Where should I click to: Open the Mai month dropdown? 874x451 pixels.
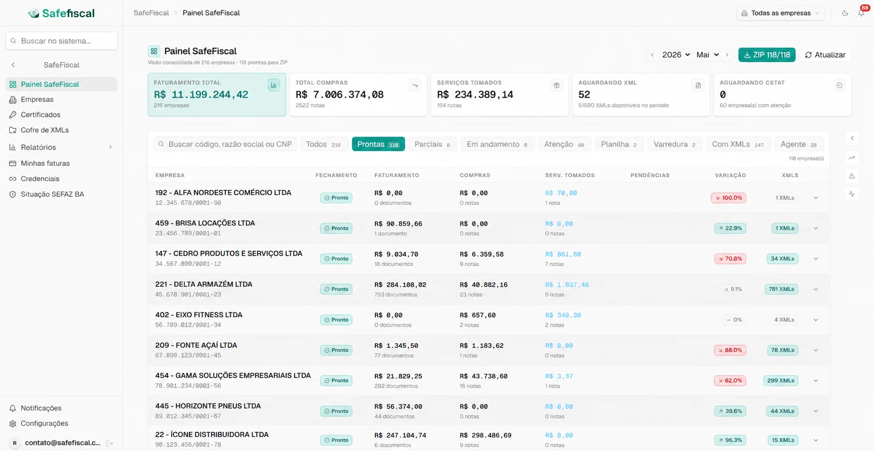pos(708,55)
